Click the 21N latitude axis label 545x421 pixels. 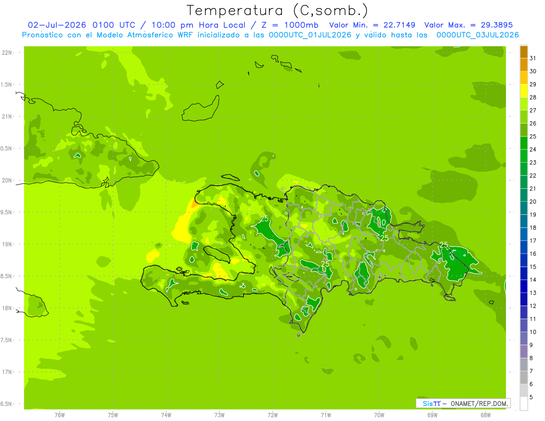point(7,117)
